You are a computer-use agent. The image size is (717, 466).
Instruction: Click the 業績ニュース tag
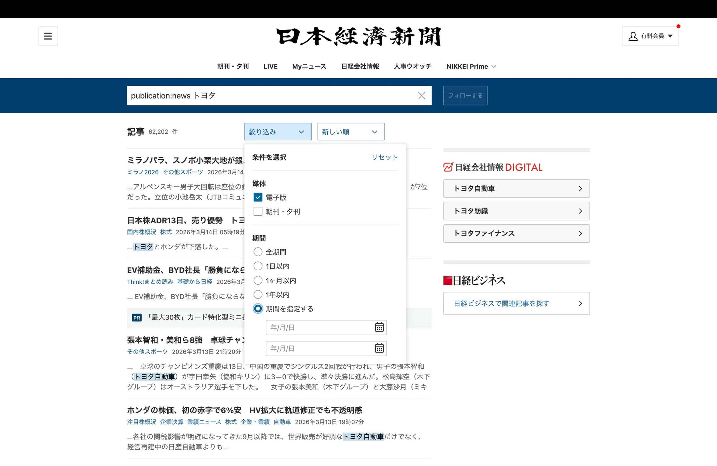click(x=204, y=422)
